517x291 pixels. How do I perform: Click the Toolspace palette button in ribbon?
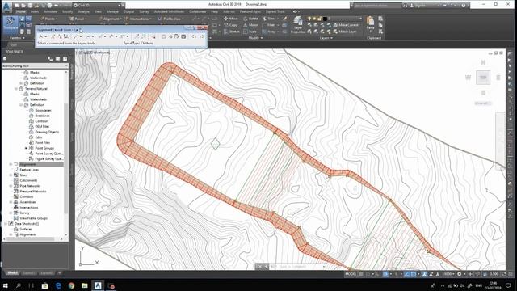pyautogui.click(x=10, y=24)
